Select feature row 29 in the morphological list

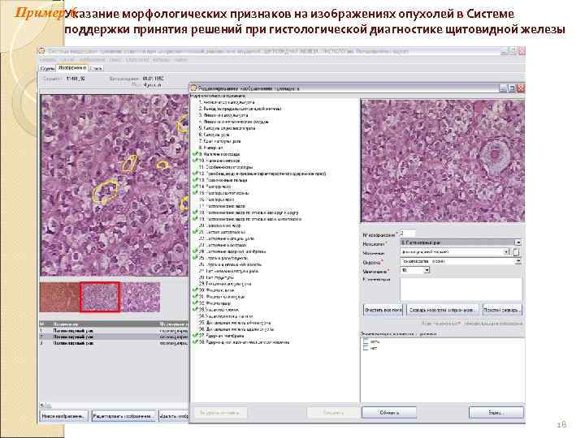point(225,284)
